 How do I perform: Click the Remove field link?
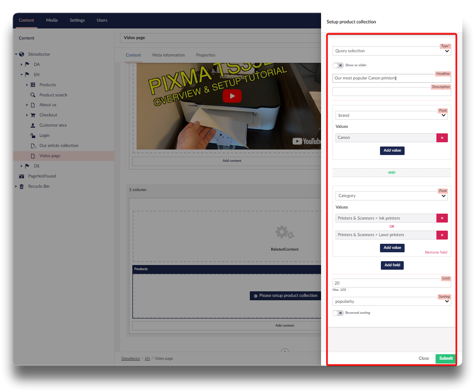pos(436,252)
